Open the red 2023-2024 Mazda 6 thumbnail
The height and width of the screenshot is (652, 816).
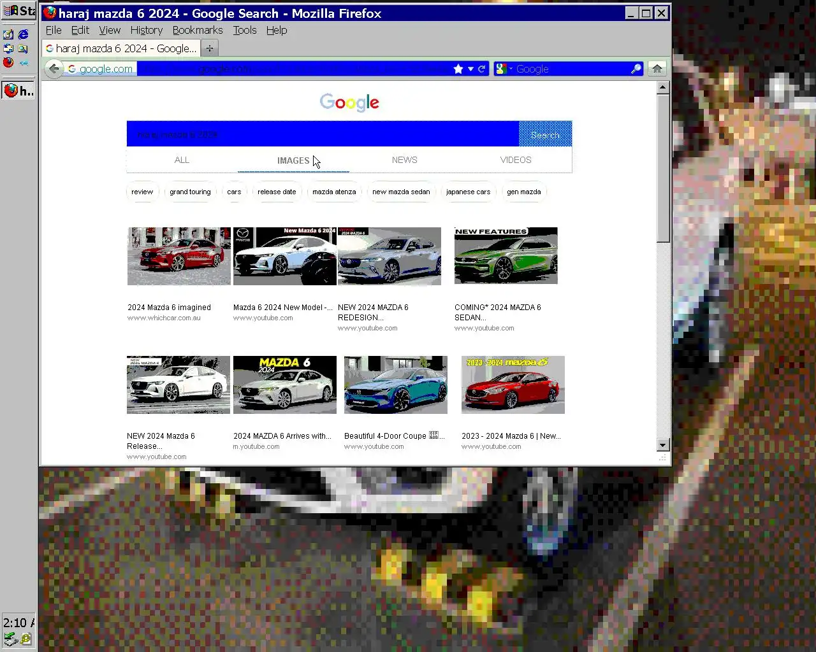[x=513, y=385]
